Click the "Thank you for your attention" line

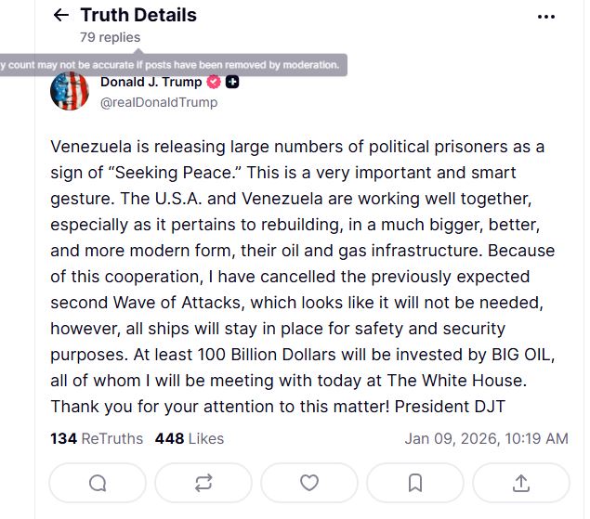pyautogui.click(x=277, y=406)
